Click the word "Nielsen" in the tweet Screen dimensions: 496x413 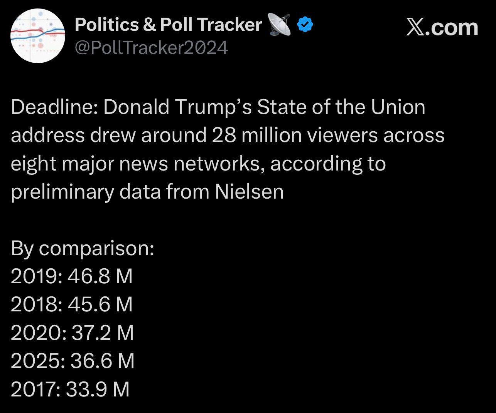pyautogui.click(x=249, y=192)
